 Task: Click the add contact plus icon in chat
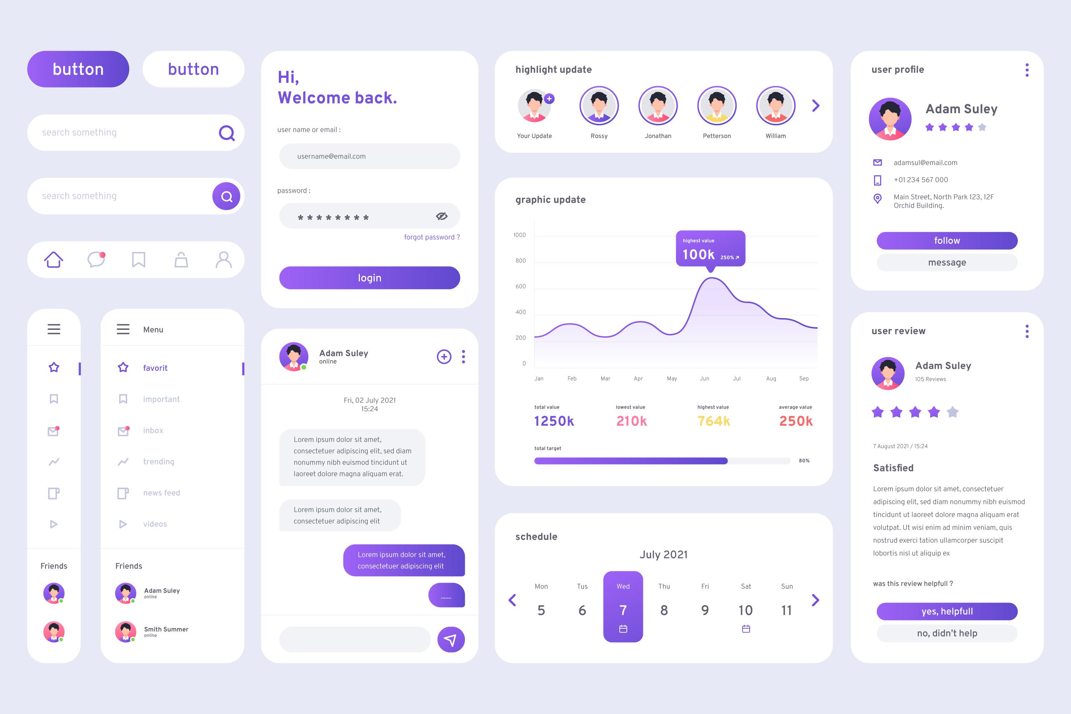click(x=444, y=356)
